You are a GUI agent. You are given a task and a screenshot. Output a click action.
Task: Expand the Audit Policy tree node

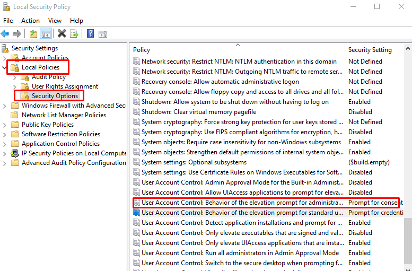15,77
